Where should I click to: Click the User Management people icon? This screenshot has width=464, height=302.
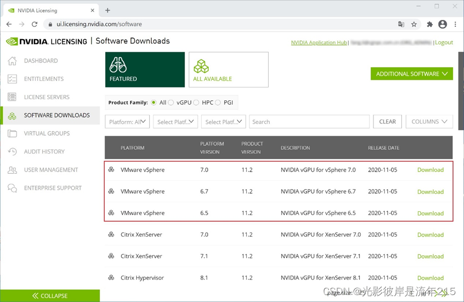click(12, 170)
